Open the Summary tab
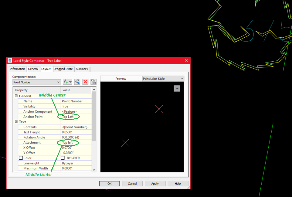The width and height of the screenshot is (292, 197). 82,69
